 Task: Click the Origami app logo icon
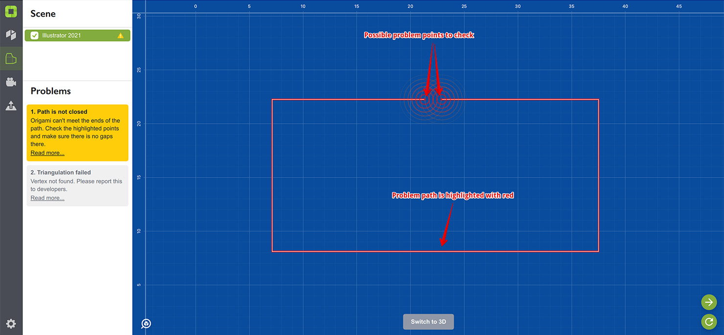[x=11, y=11]
